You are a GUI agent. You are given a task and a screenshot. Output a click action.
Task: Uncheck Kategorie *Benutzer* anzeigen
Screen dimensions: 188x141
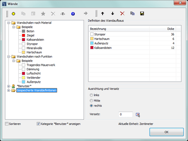(38, 124)
